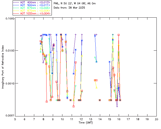161x129 pixels.
Task: Click the x-axis tick label 19
Action: click(147, 119)
